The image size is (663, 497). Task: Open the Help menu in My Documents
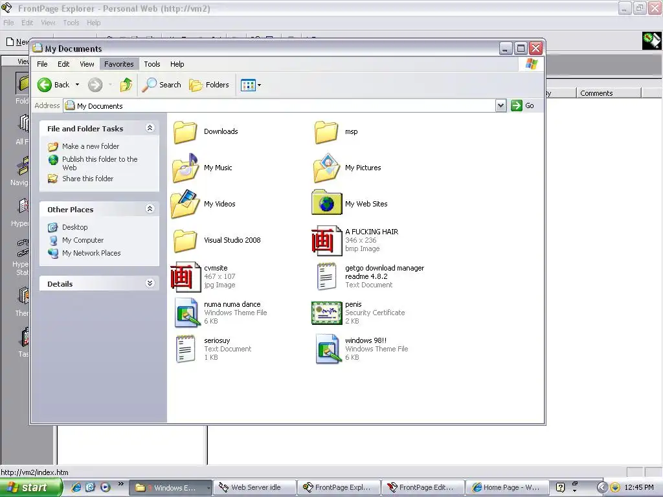[177, 64]
